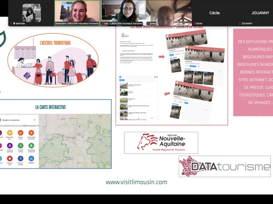Viewport: 273px width, 204px height.
Task: Select the junep participant video tile
Action: [169, 13]
